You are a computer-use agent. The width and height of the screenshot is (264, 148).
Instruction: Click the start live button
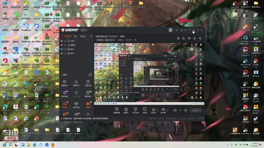[196, 110]
